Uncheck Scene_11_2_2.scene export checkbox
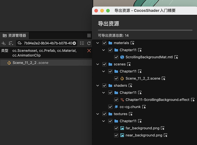 (x=116, y=79)
